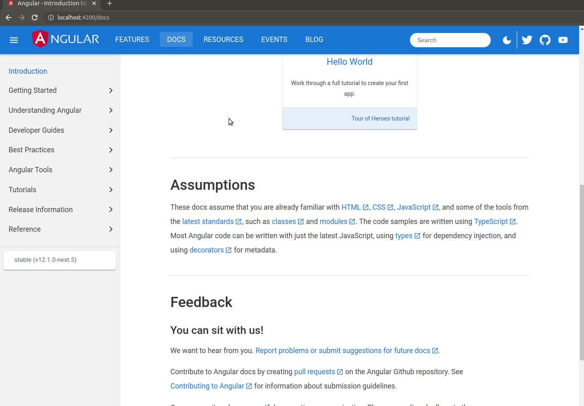Open Angular GitHub icon
This screenshot has width=584, height=406.
(x=545, y=40)
